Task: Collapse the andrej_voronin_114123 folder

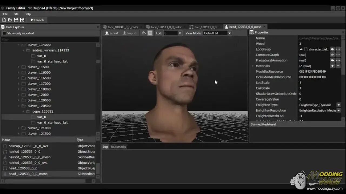Action: 23,50
